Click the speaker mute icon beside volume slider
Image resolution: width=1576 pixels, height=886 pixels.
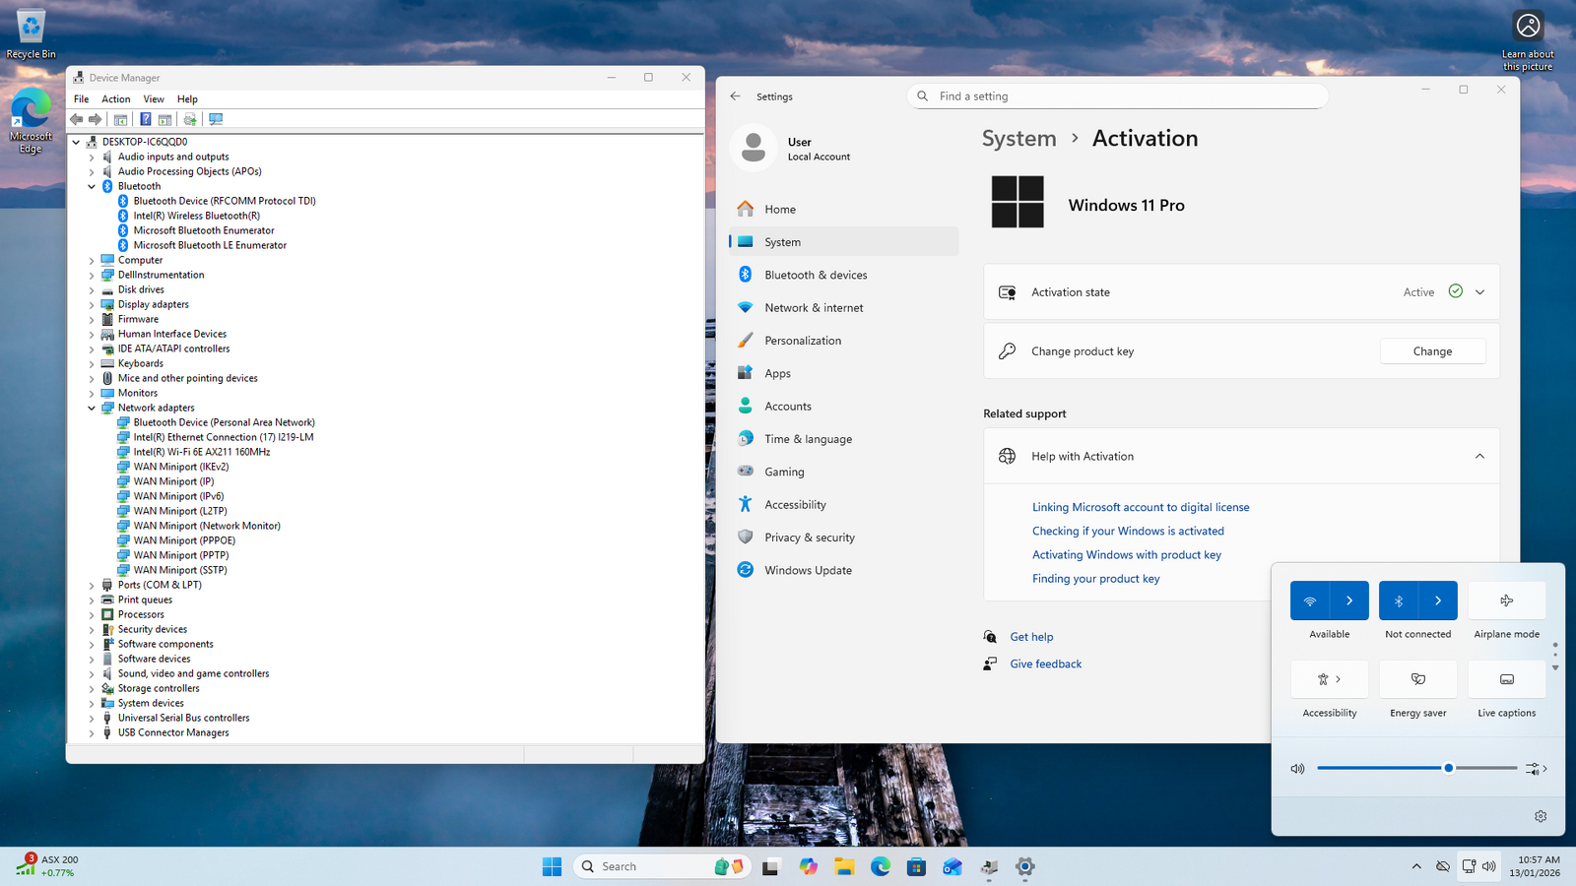click(x=1297, y=769)
